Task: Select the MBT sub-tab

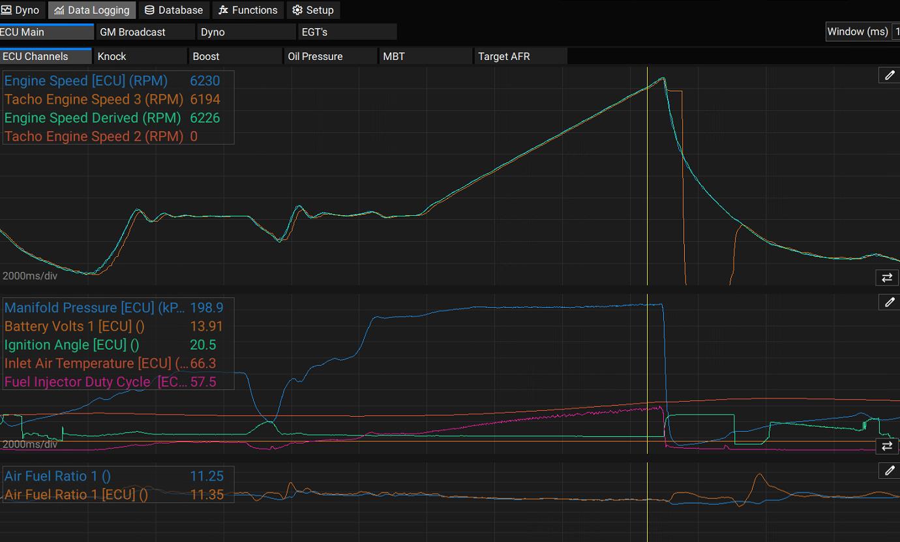Action: coord(426,56)
